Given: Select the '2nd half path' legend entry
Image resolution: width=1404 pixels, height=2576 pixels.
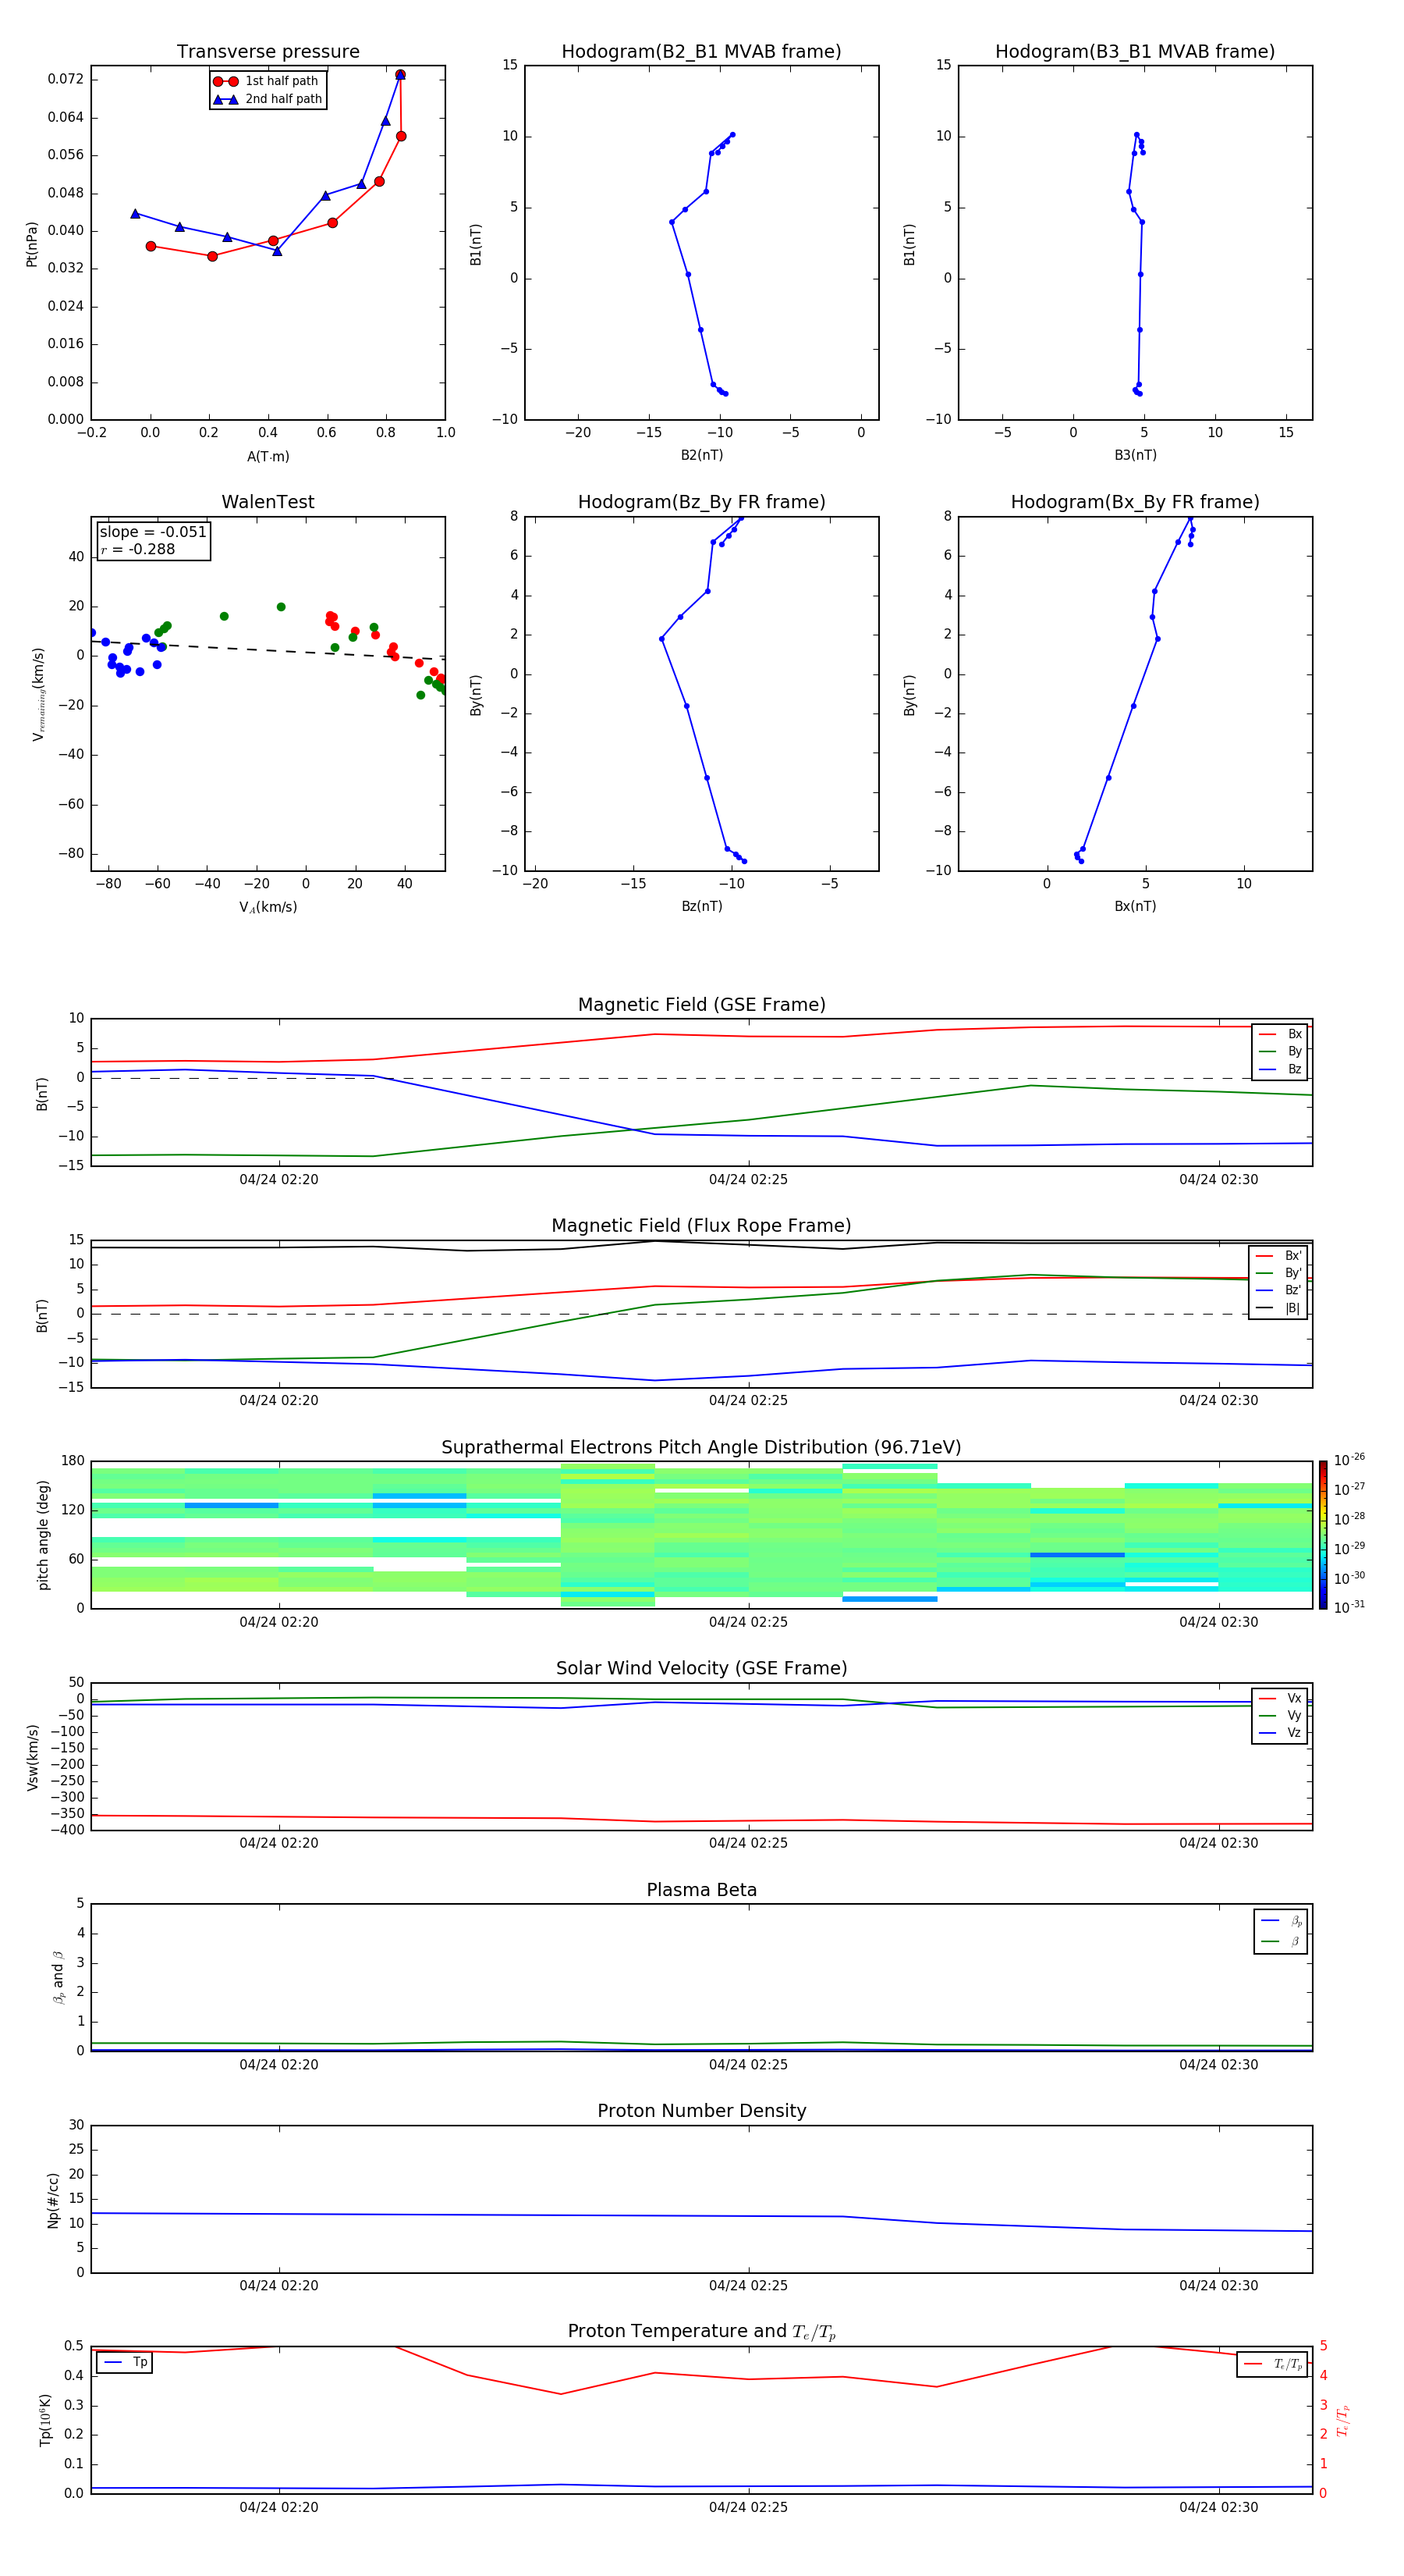Looking at the screenshot, I should (x=268, y=99).
